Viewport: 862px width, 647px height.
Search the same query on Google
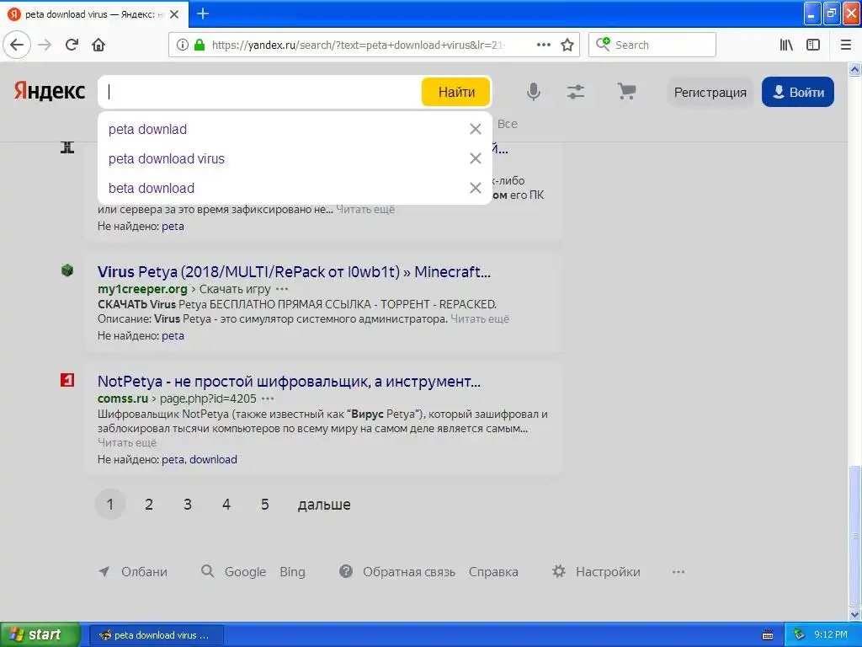[x=245, y=572]
